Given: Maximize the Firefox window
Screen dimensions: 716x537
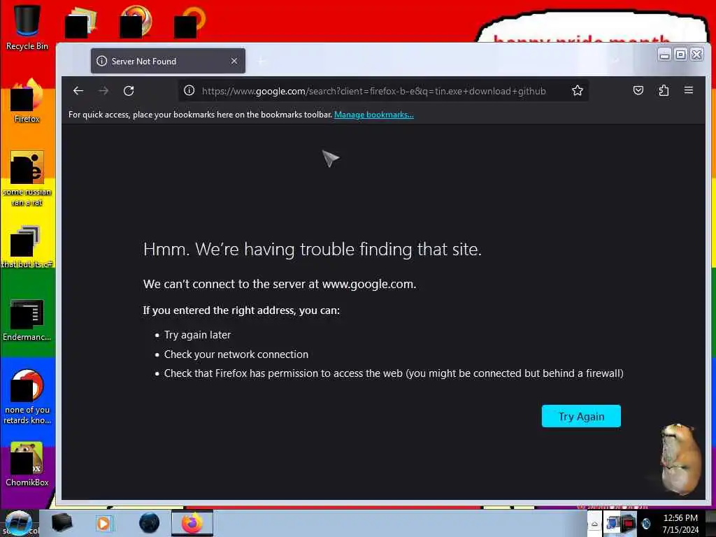Looking at the screenshot, I should click(x=680, y=55).
